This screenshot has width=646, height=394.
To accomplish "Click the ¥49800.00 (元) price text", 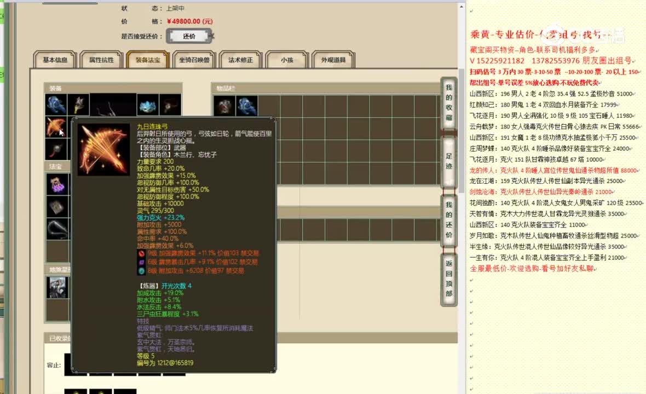I will (x=190, y=21).
